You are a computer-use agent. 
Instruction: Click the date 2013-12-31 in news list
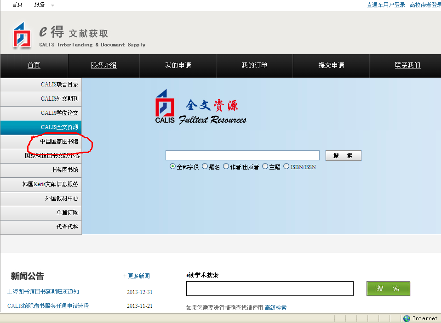tap(139, 292)
